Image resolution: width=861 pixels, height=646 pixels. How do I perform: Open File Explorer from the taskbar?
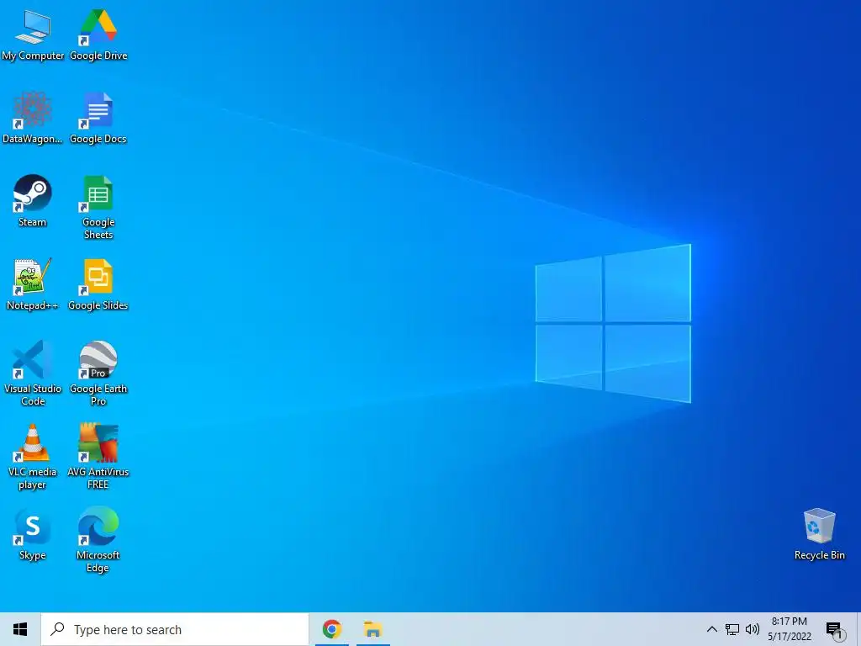[372, 629]
